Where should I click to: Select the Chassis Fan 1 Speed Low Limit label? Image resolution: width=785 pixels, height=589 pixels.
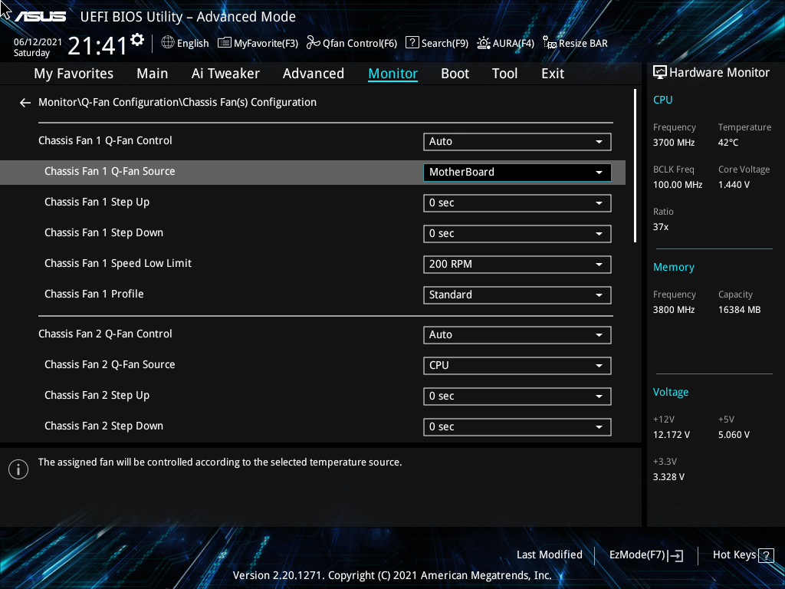click(118, 264)
